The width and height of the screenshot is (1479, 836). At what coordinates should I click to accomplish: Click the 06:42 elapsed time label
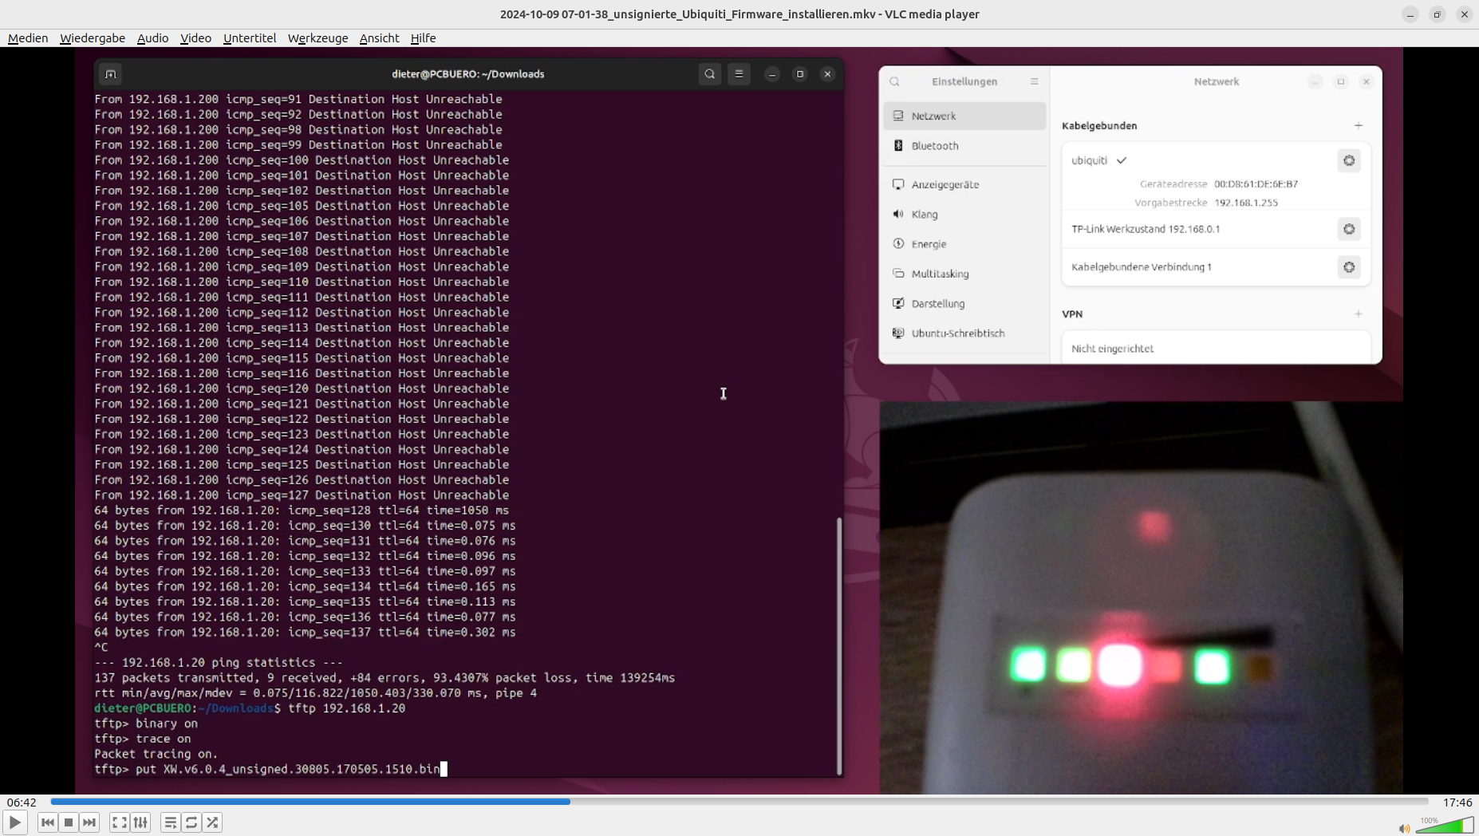(x=22, y=802)
